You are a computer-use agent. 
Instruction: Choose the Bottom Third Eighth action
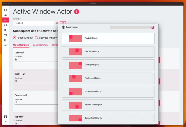(108, 105)
